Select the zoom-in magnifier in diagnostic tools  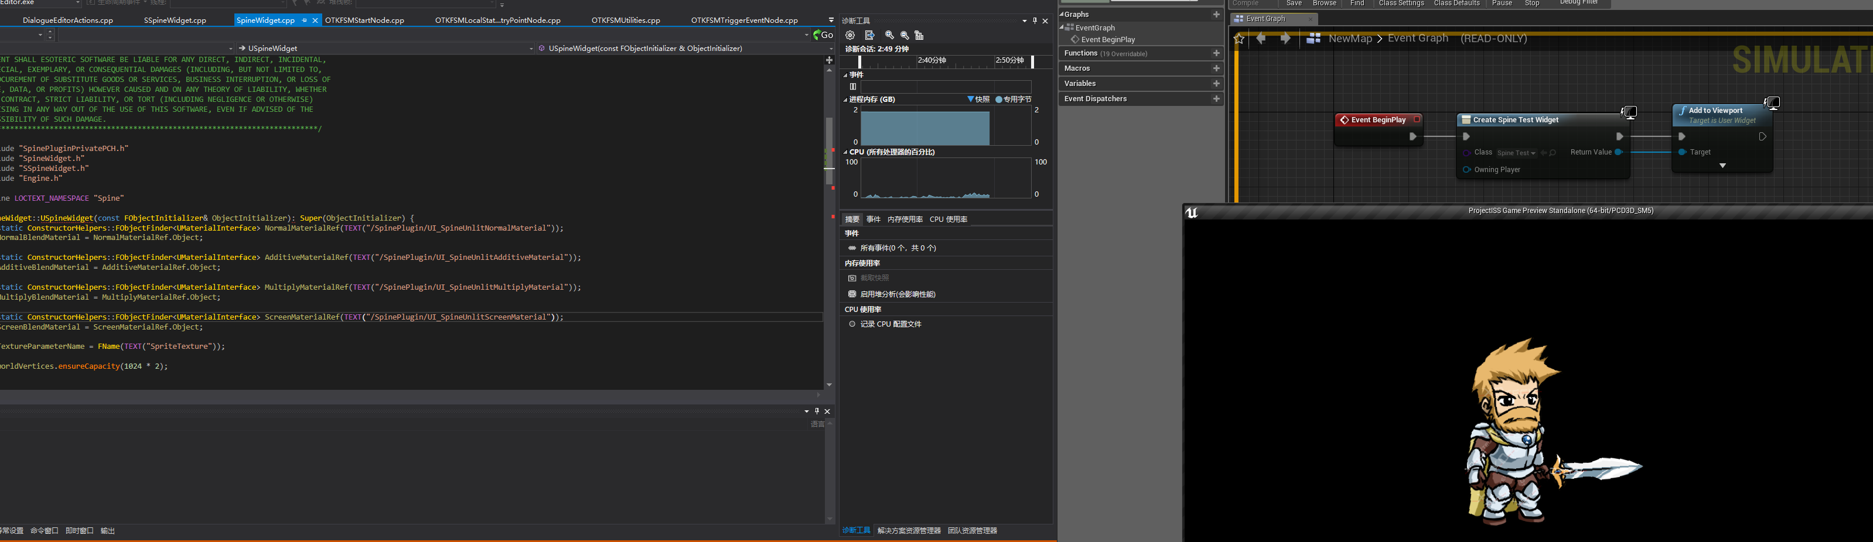coord(889,35)
